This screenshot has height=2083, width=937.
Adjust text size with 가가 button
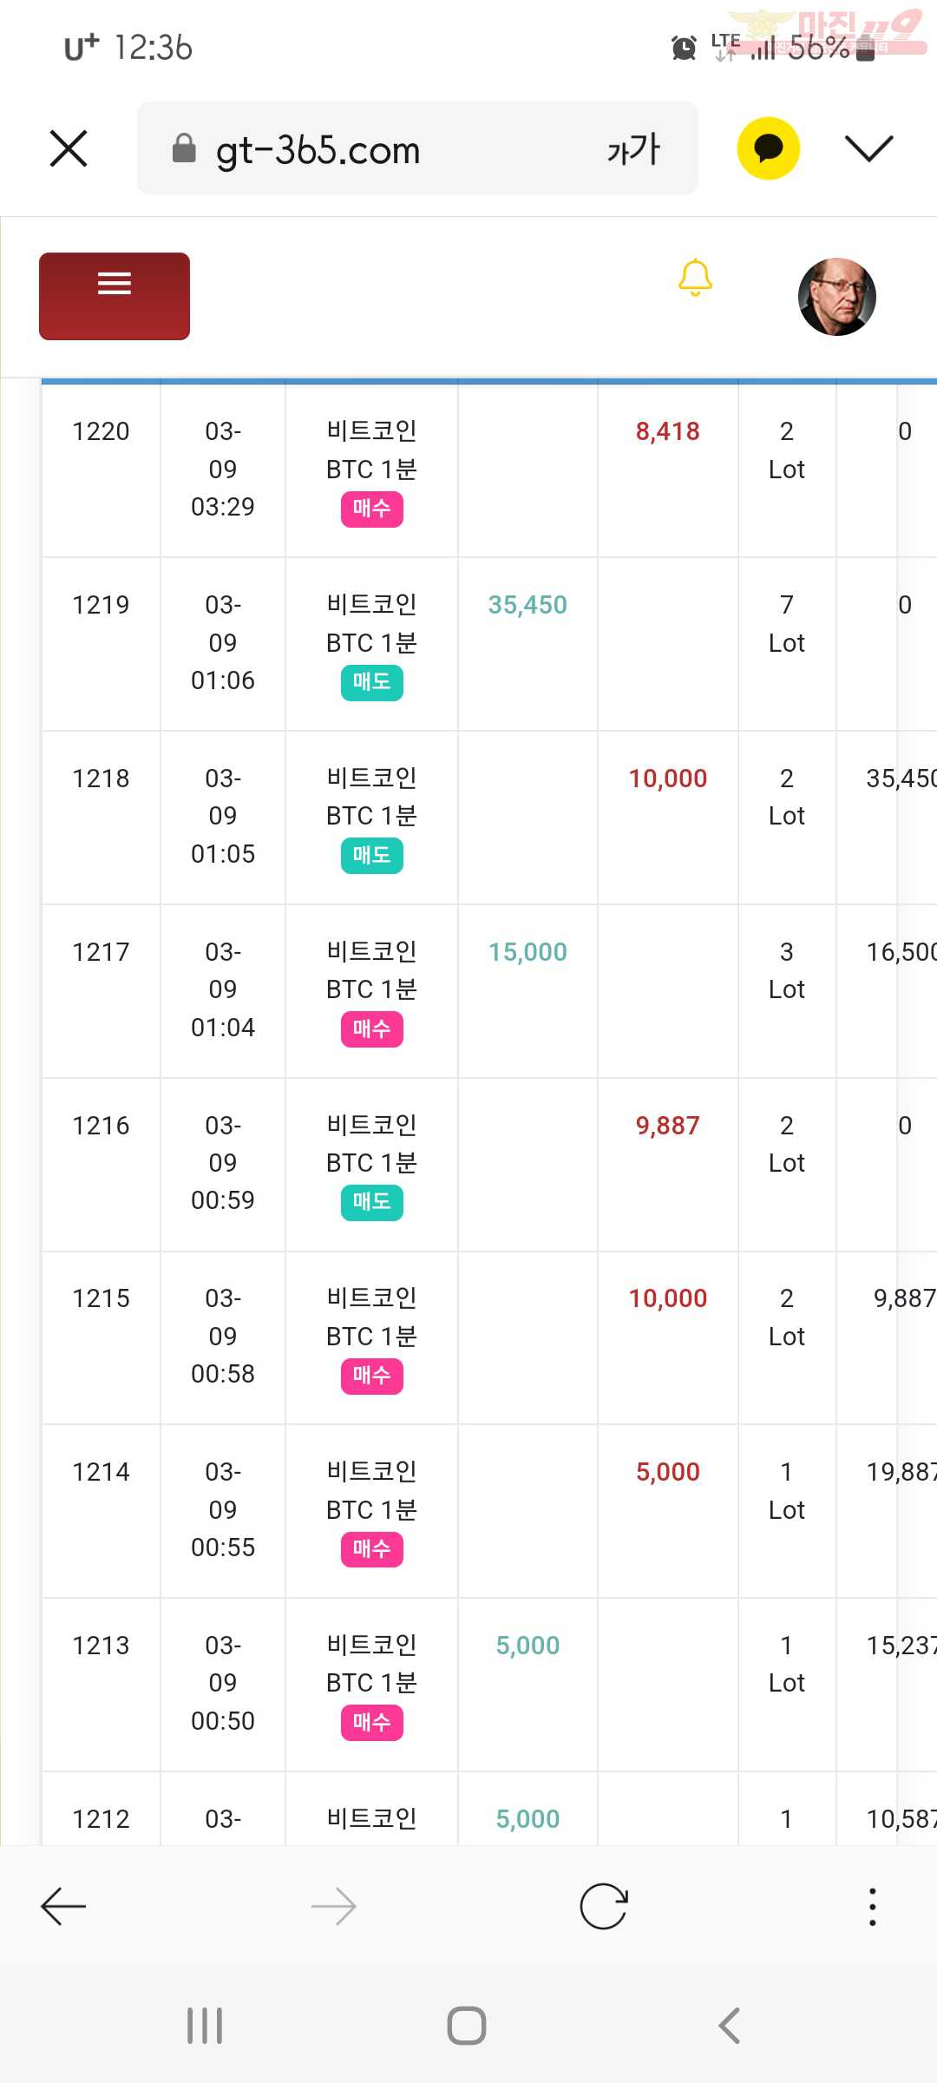coord(634,149)
